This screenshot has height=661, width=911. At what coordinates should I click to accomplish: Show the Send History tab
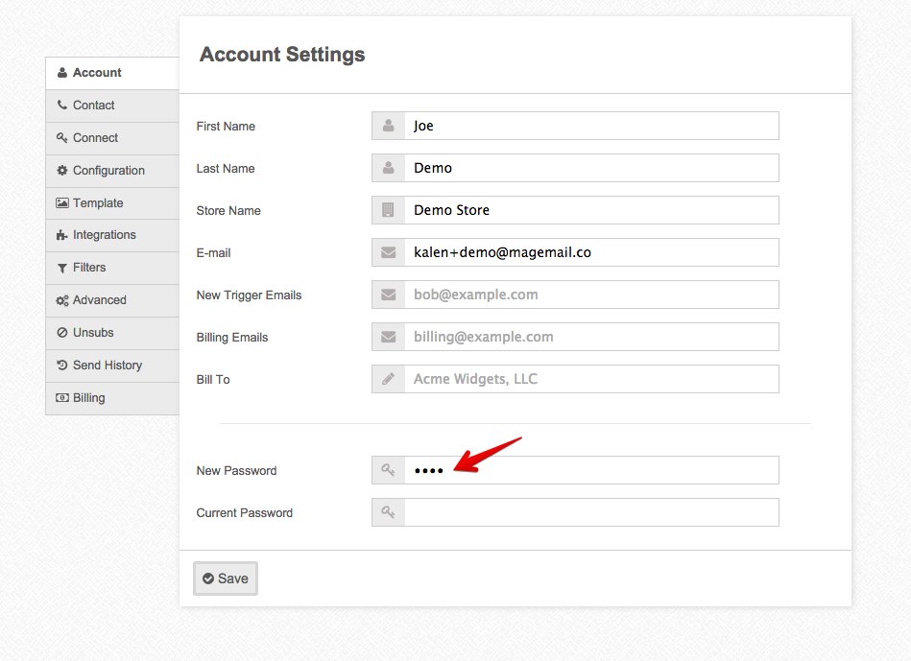[x=107, y=366]
